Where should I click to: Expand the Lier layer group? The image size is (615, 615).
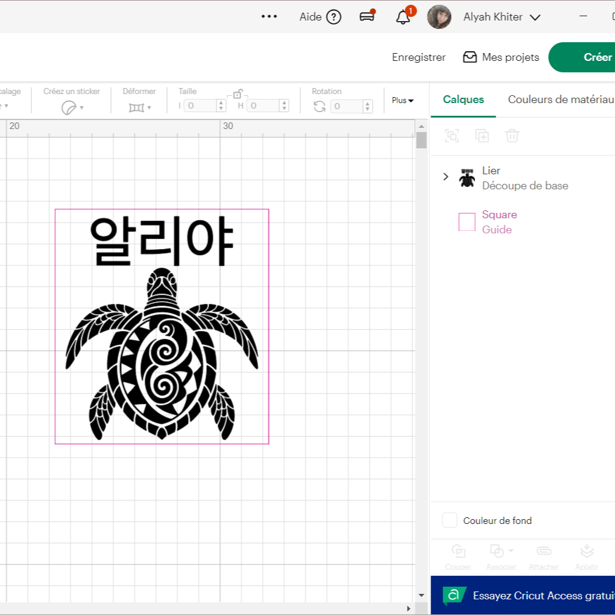tap(446, 177)
